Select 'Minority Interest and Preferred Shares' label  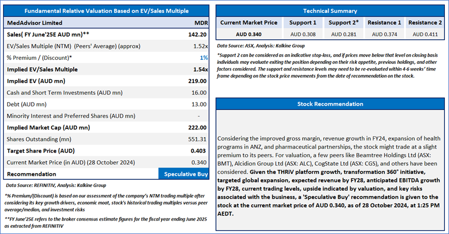[71, 116]
